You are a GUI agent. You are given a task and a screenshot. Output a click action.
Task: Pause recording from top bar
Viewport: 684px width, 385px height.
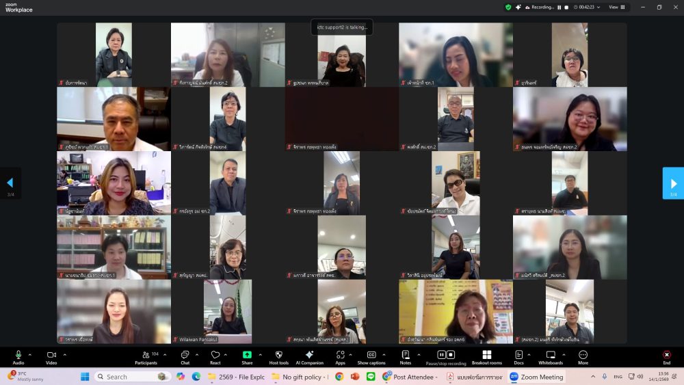(559, 8)
